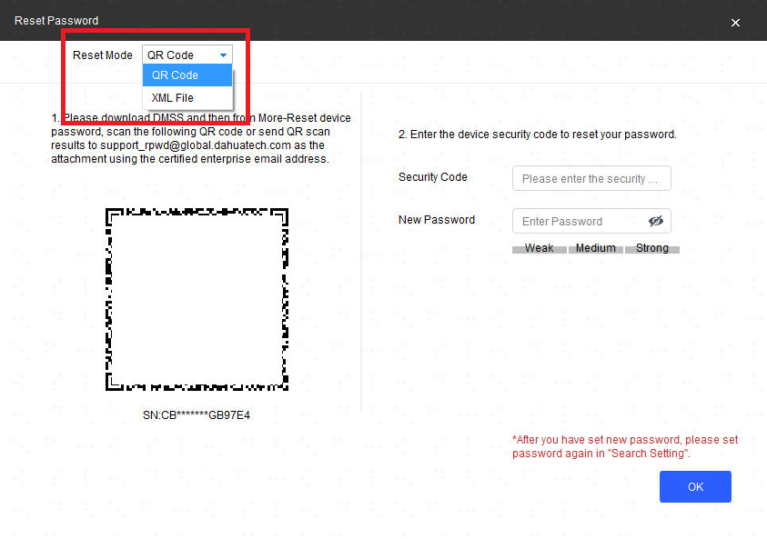Click the red Search Setting reminder note
The width and height of the screenshot is (767, 539).
point(625,446)
